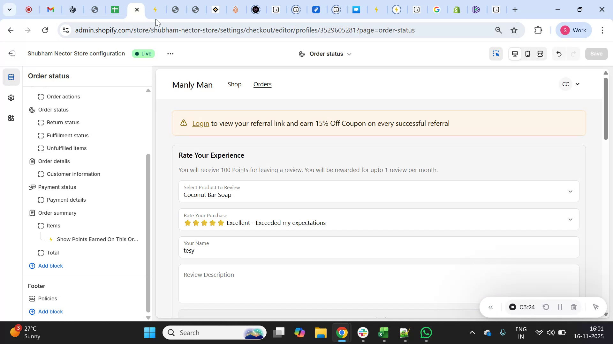Select the element picker tool in the editor toolbar

click(496, 54)
